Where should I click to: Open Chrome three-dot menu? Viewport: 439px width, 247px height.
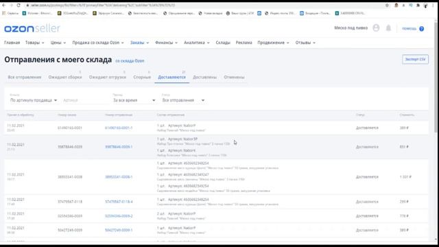tap(433, 5)
